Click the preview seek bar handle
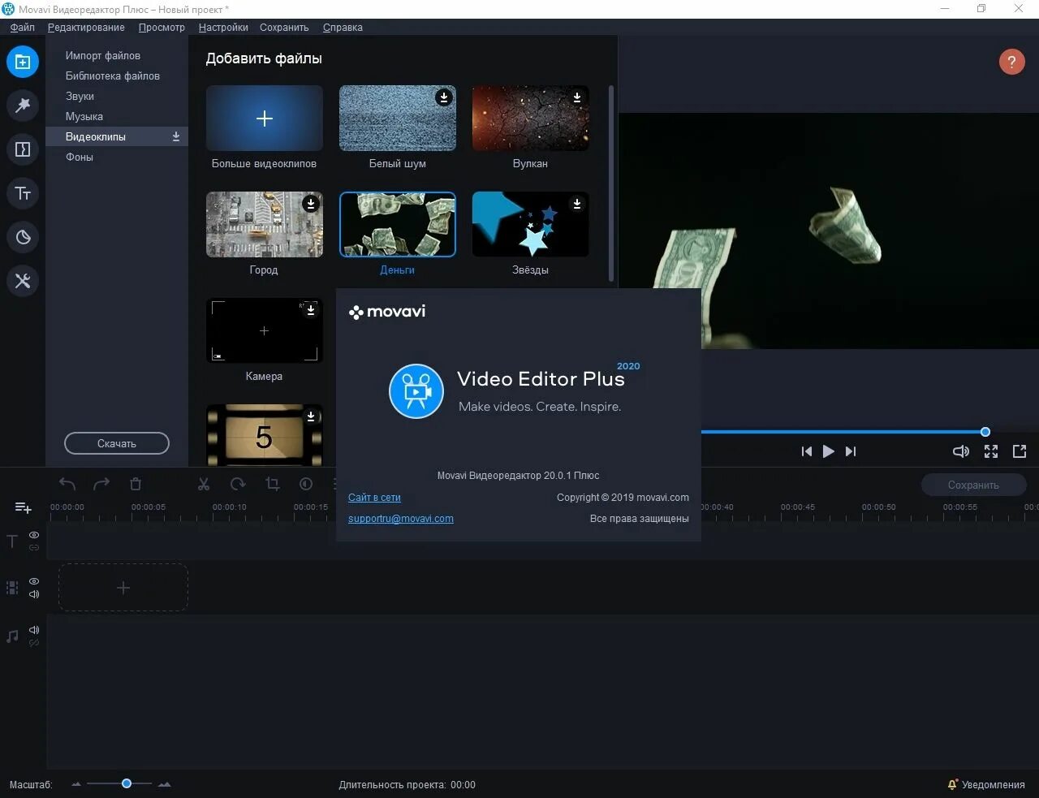The image size is (1039, 798). [x=985, y=432]
